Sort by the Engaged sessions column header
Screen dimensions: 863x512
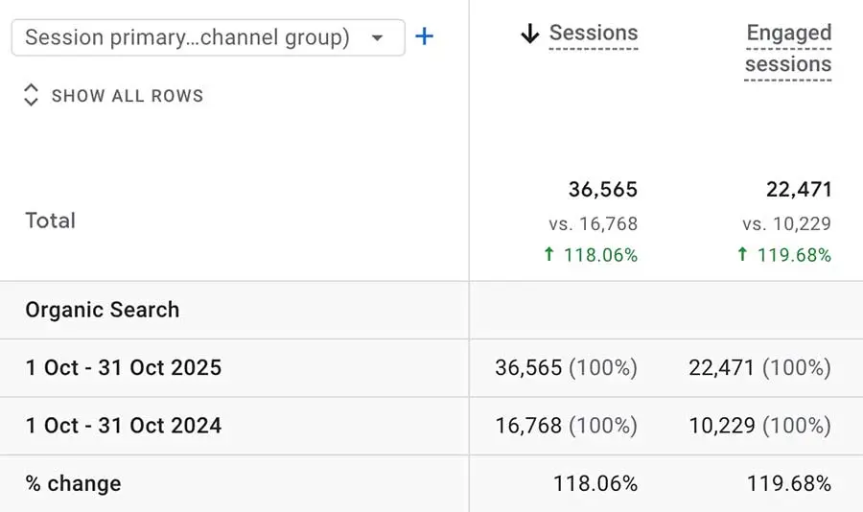pos(788,49)
